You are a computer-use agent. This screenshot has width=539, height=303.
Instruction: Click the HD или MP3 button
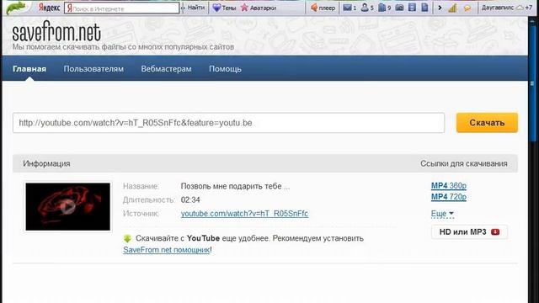coord(469,232)
